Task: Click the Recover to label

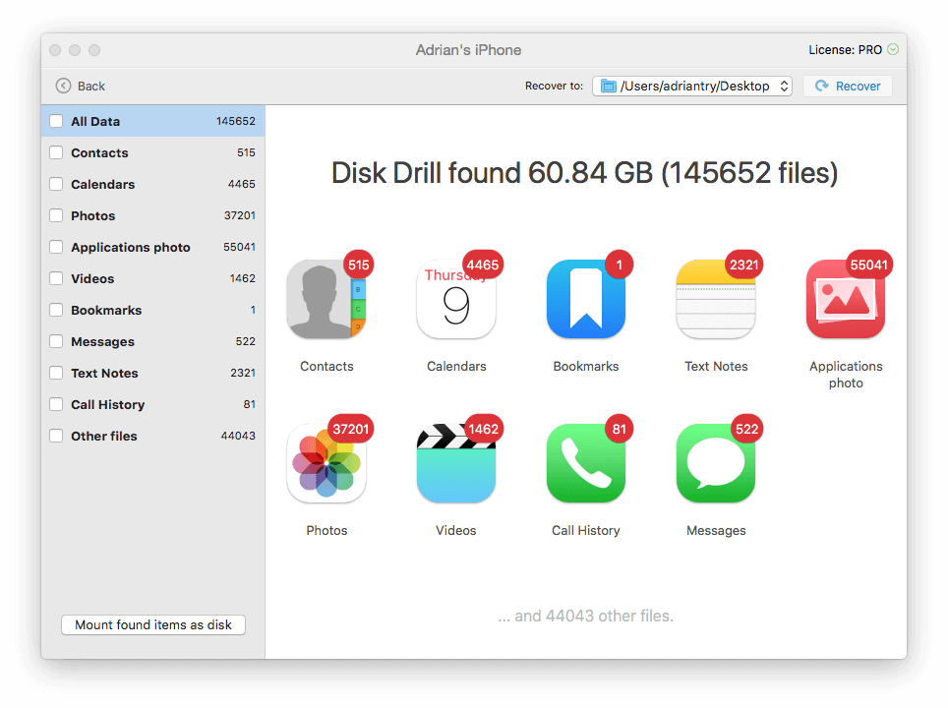Action: [554, 86]
